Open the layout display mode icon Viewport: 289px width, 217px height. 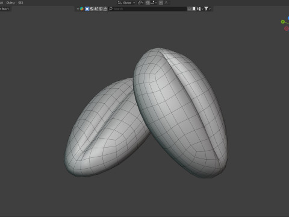pyautogui.click(x=199, y=9)
